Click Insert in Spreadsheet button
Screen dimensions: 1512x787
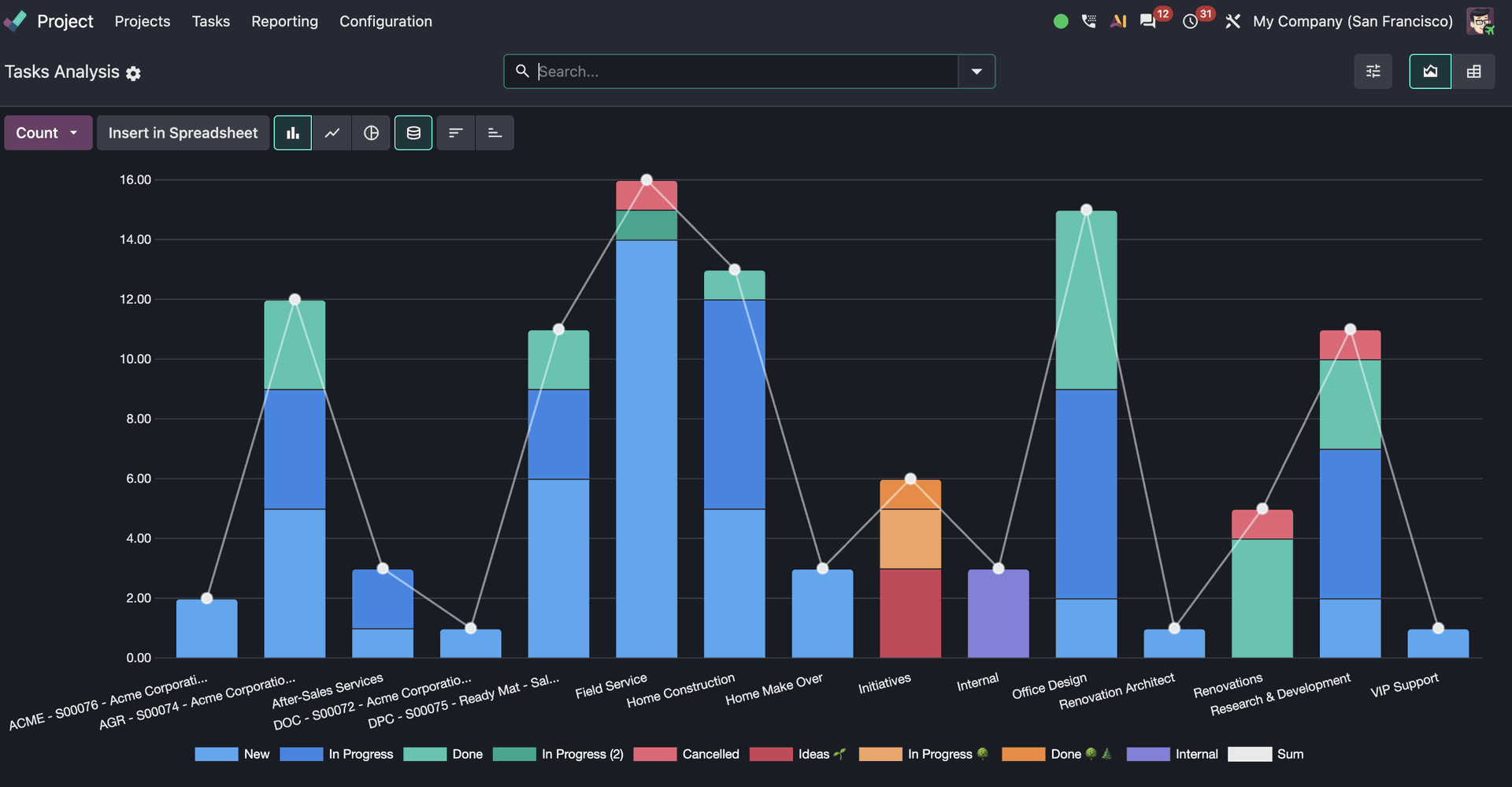pyautogui.click(x=183, y=133)
